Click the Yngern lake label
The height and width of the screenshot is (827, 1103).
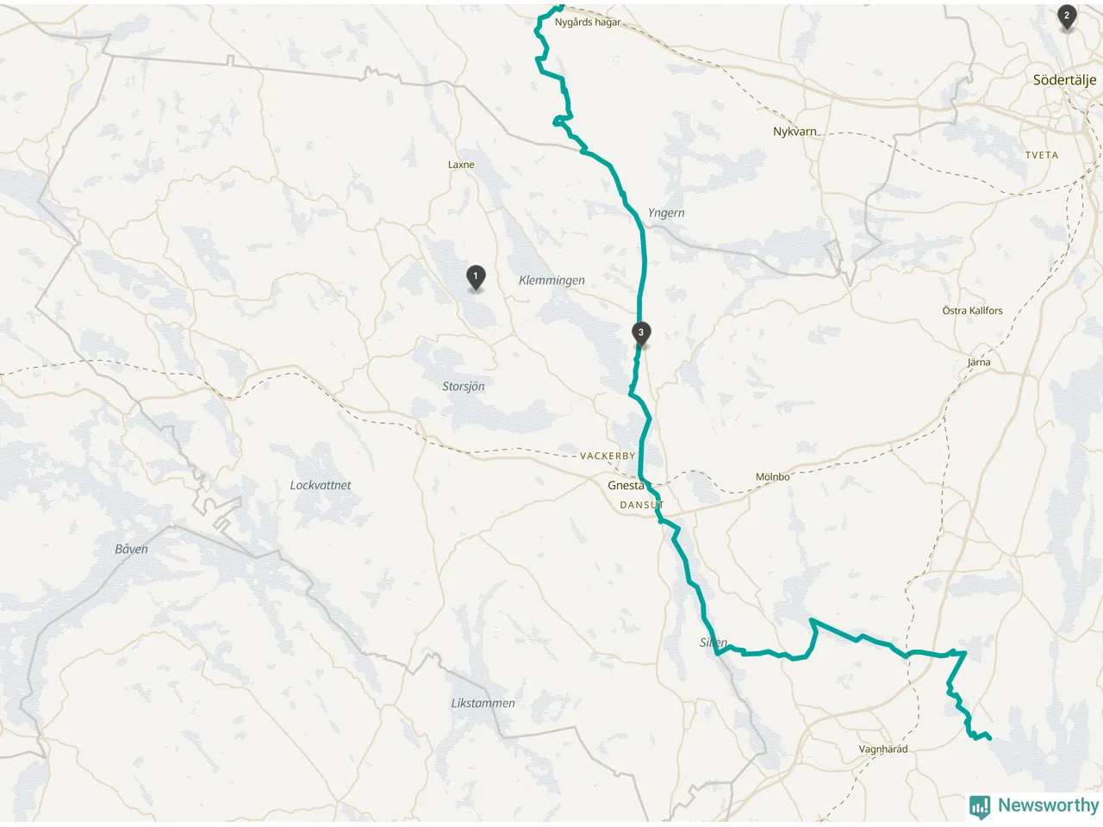tap(666, 213)
